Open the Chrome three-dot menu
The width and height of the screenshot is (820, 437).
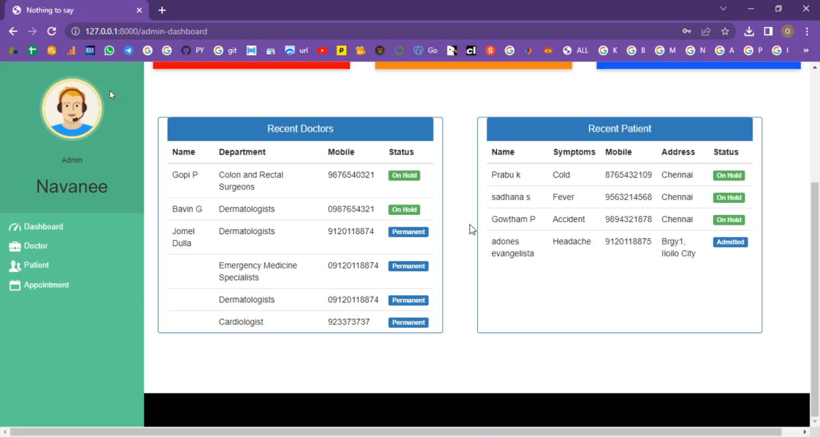807,31
